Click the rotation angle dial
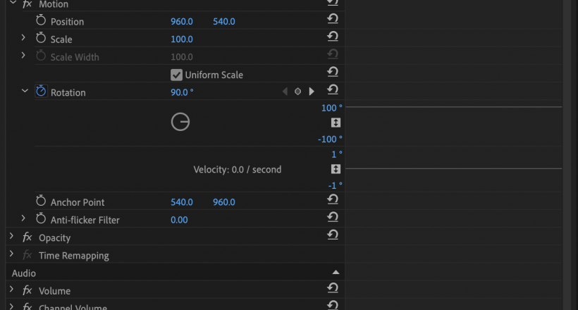The width and height of the screenshot is (578, 310). pos(180,122)
